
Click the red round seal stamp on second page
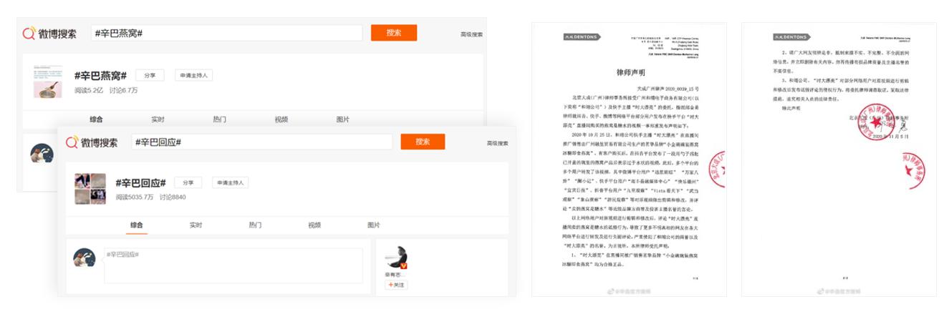pyautogui.click(x=877, y=123)
